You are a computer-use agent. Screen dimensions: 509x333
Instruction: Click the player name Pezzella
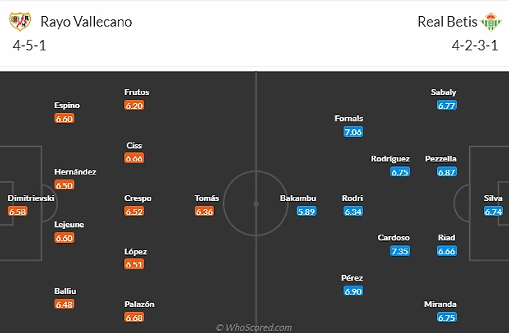(441, 158)
